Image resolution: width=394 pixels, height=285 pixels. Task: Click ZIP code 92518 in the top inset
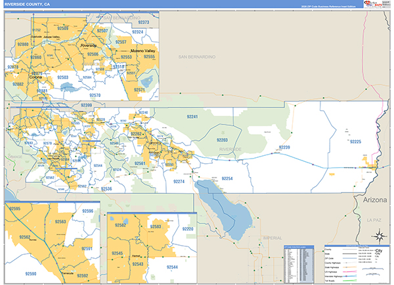[x=118, y=67]
